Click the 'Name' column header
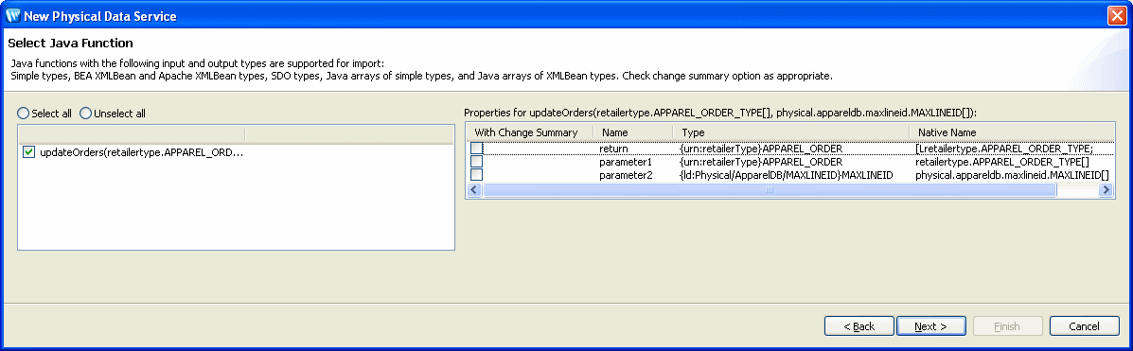 (633, 132)
